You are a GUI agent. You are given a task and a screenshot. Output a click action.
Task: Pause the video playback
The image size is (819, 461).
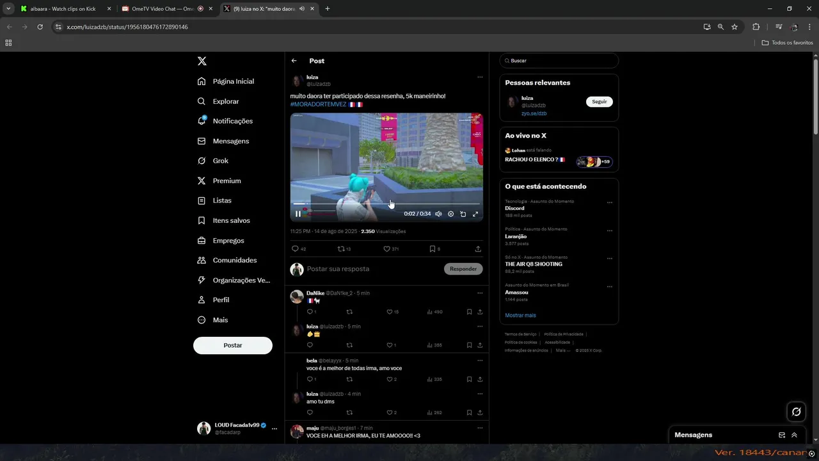coord(298,214)
